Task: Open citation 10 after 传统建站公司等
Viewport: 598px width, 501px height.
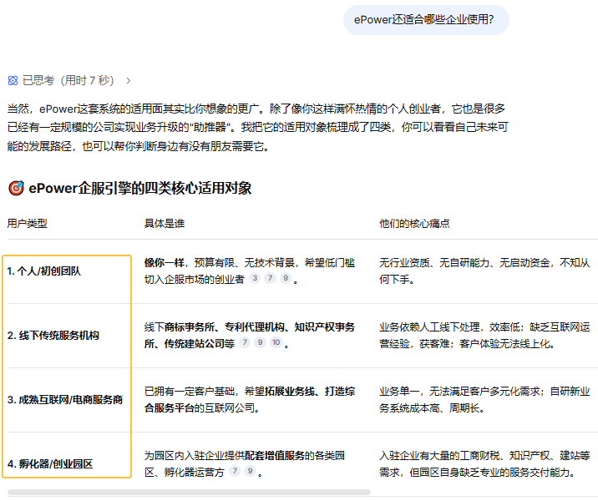Action: tap(276, 343)
